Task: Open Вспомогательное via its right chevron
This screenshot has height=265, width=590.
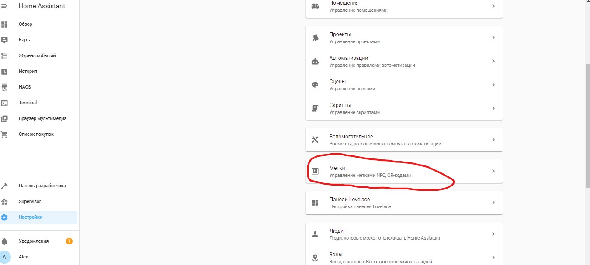Action: click(x=493, y=140)
